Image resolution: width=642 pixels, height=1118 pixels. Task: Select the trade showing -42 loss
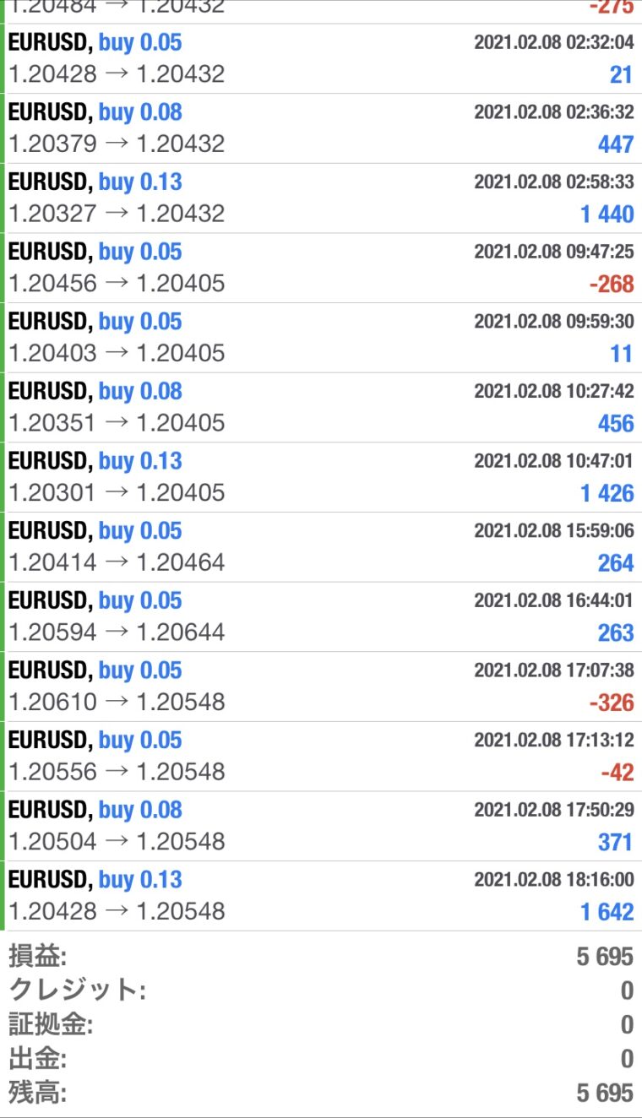(x=321, y=757)
